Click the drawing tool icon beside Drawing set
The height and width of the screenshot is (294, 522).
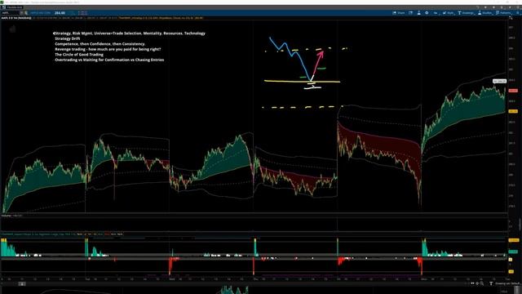[x=491, y=283]
